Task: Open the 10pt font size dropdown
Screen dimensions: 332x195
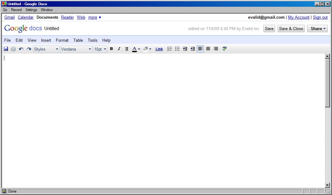Action: 100,49
